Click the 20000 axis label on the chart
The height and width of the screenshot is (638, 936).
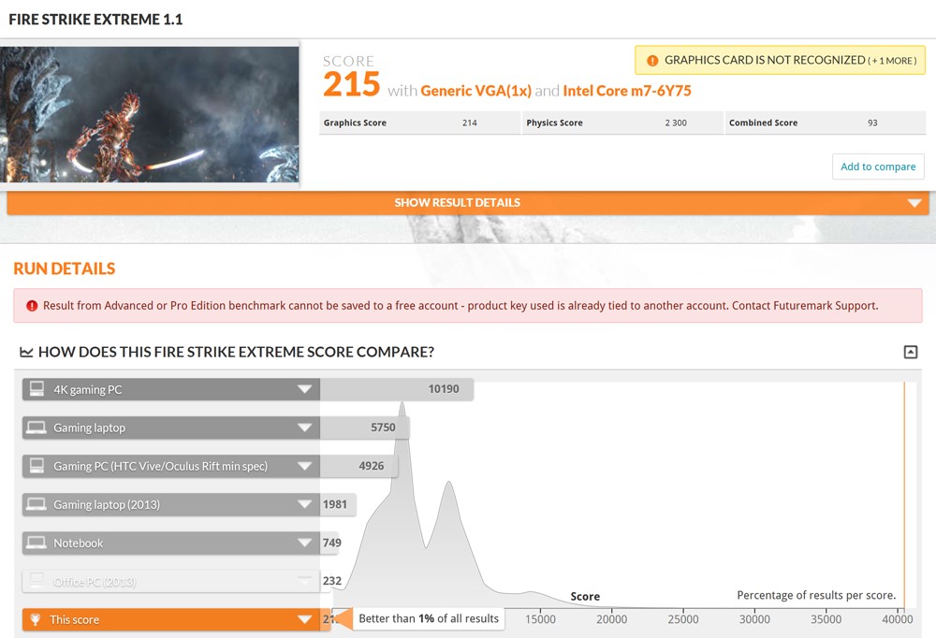click(x=612, y=619)
